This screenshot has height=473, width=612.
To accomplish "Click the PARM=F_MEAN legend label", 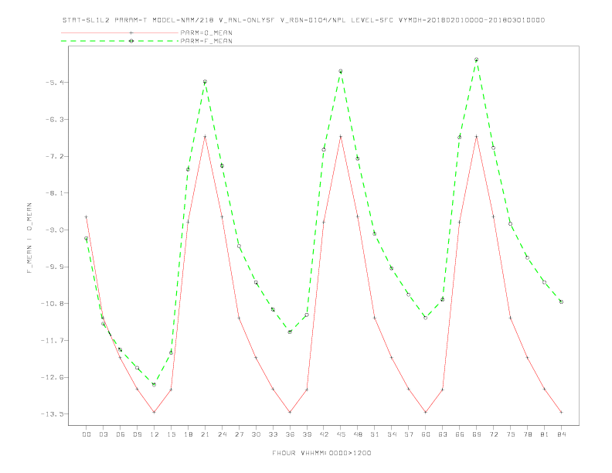I will tap(206, 41).
